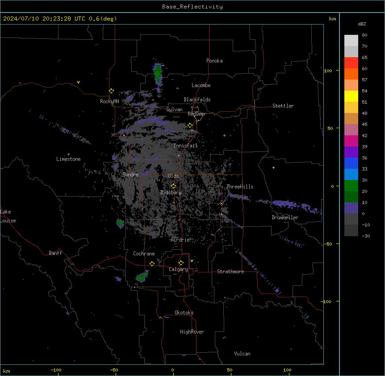
Task: Click the Blackfalds city label
Action: coord(197,100)
